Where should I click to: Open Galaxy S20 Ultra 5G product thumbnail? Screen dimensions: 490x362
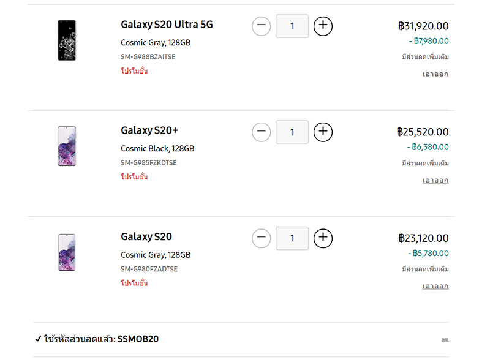67,40
